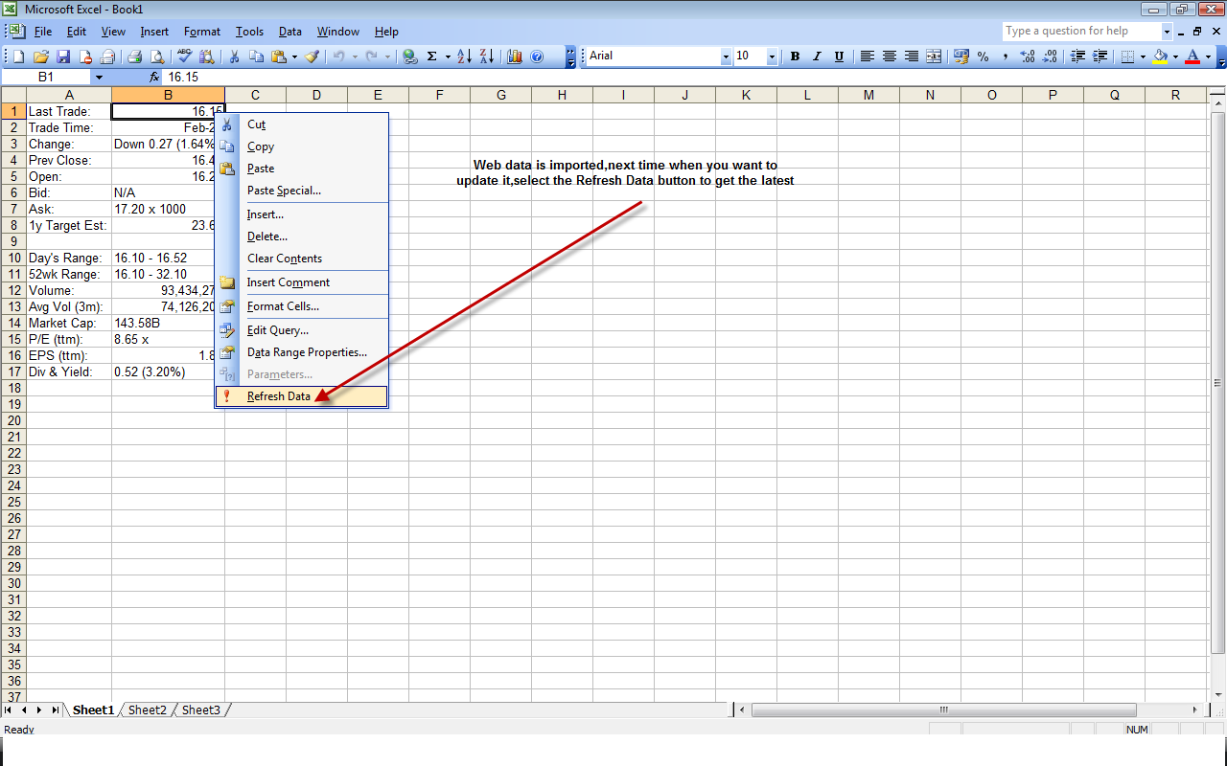
Task: Toggle Center alignment for the cell
Action: point(890,56)
